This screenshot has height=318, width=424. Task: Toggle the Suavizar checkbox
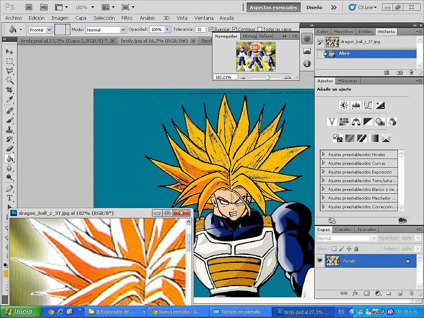click(211, 29)
